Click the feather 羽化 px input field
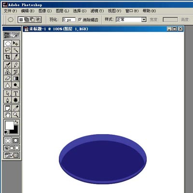Screen dimensions: 193x193 click(x=69, y=20)
